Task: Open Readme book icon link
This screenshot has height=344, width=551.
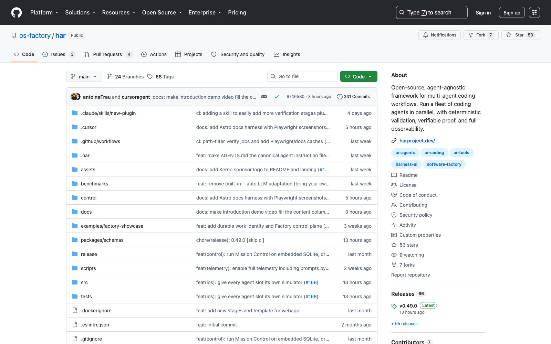Action: pos(394,175)
